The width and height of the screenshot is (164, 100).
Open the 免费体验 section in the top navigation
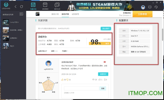click(33, 6)
